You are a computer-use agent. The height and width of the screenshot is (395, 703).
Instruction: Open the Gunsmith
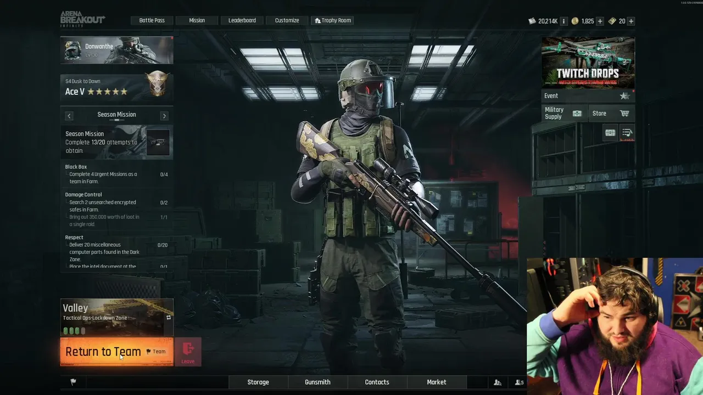point(317,382)
